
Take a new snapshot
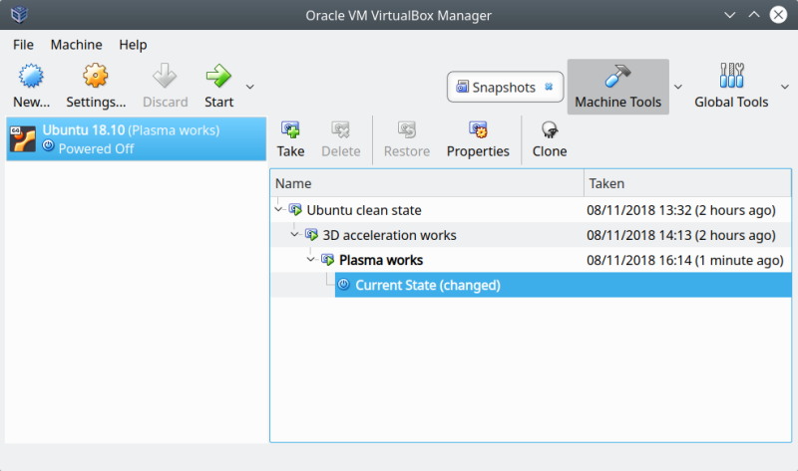(291, 130)
